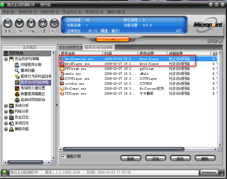Viewport: 227px width, 179px height.
Task: Click the 修改 modify button
Action: click(x=180, y=159)
